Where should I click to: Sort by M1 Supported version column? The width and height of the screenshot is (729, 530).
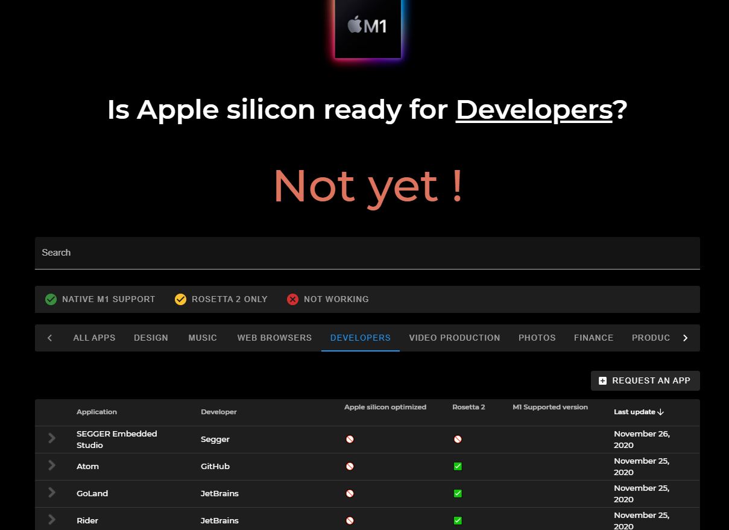[550, 407]
